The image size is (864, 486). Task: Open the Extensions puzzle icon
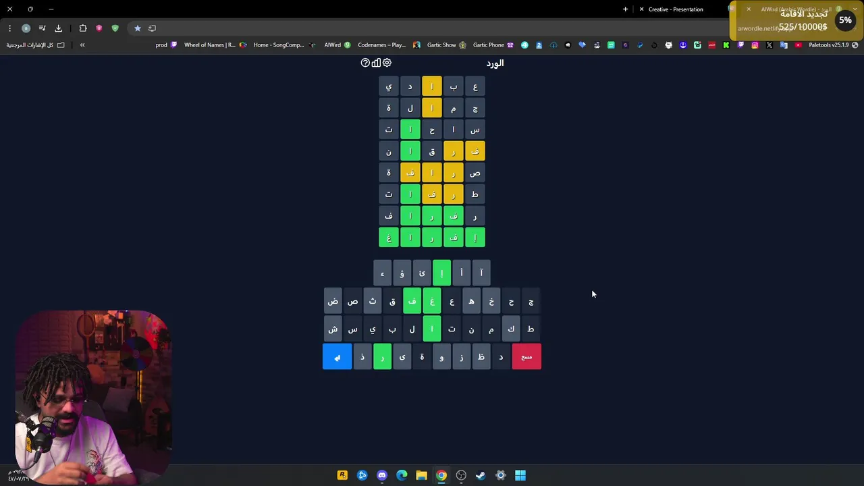coord(83,28)
